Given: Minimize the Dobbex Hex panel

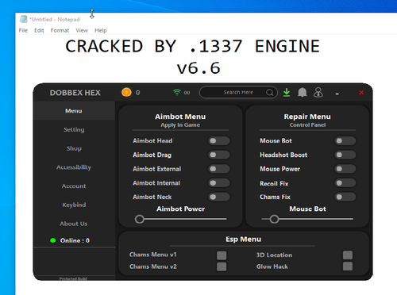Looking at the screenshot, I should pyautogui.click(x=337, y=94).
